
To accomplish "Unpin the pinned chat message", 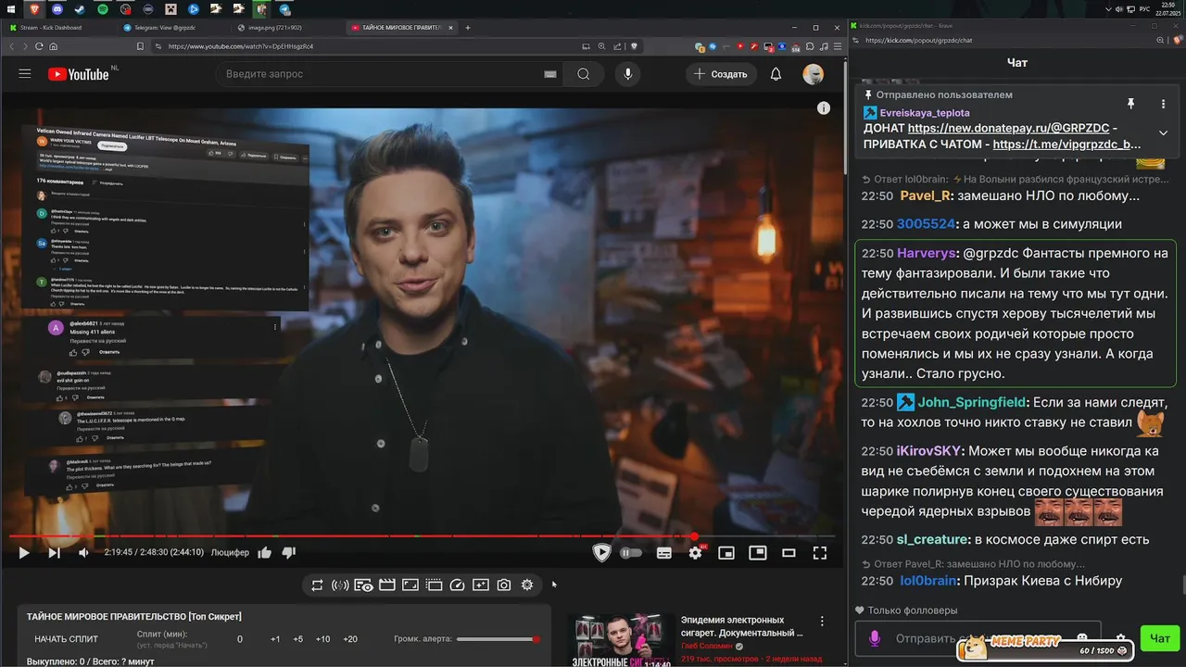I will click(x=1130, y=104).
